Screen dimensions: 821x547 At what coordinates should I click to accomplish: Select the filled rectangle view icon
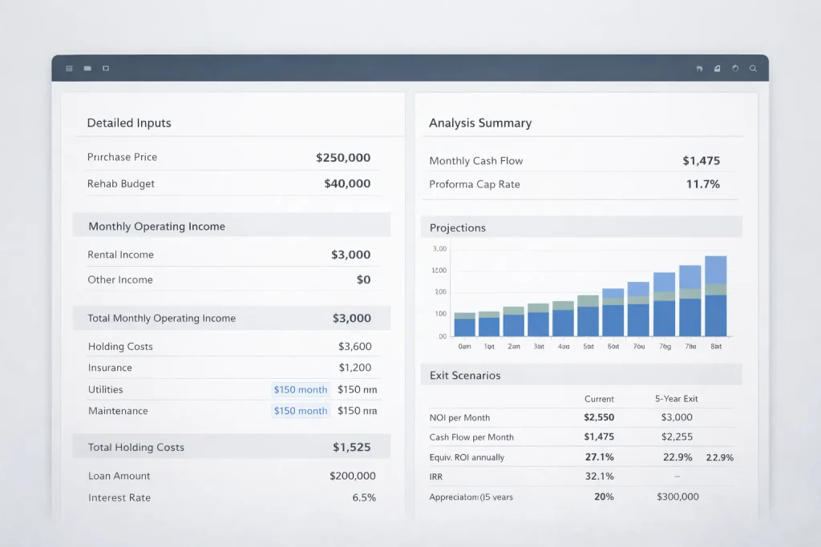87,68
